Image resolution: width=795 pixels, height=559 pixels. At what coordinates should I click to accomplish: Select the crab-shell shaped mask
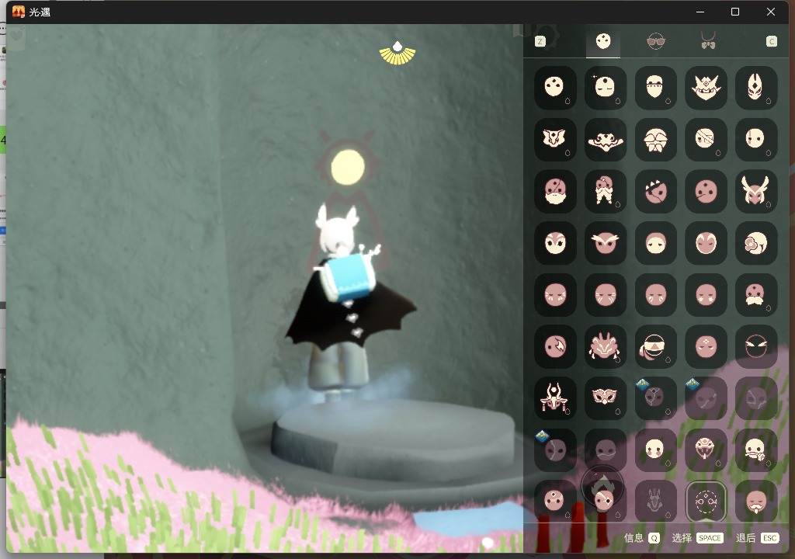click(655, 139)
